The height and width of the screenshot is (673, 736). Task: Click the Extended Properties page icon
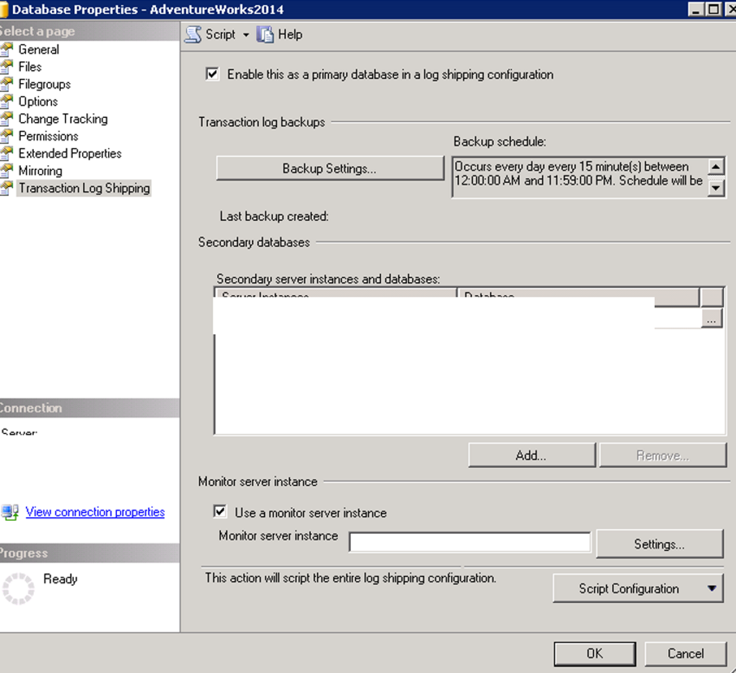click(6, 154)
